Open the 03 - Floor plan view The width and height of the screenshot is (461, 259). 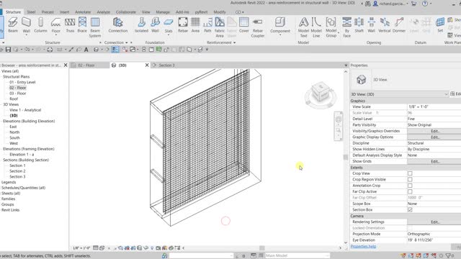click(x=17, y=94)
